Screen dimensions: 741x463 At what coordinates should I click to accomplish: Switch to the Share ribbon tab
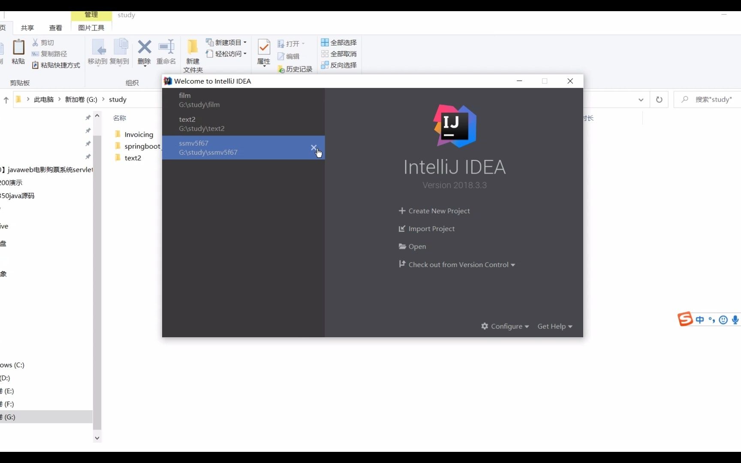[x=27, y=28]
